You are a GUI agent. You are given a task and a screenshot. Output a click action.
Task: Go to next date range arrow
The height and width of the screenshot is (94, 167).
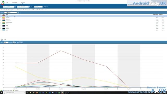33,7
